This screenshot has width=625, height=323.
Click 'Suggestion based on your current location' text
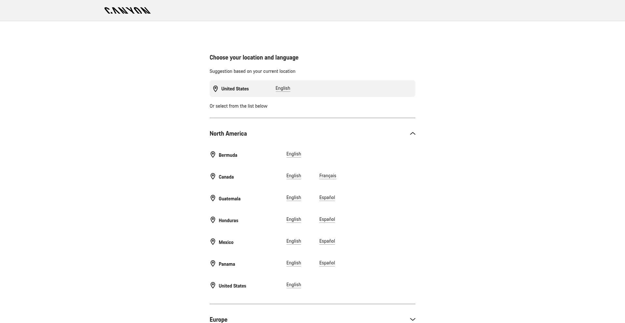point(253,71)
